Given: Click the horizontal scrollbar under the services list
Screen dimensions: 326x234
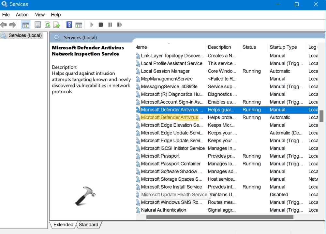Looking at the screenshot, I should tap(220, 217).
